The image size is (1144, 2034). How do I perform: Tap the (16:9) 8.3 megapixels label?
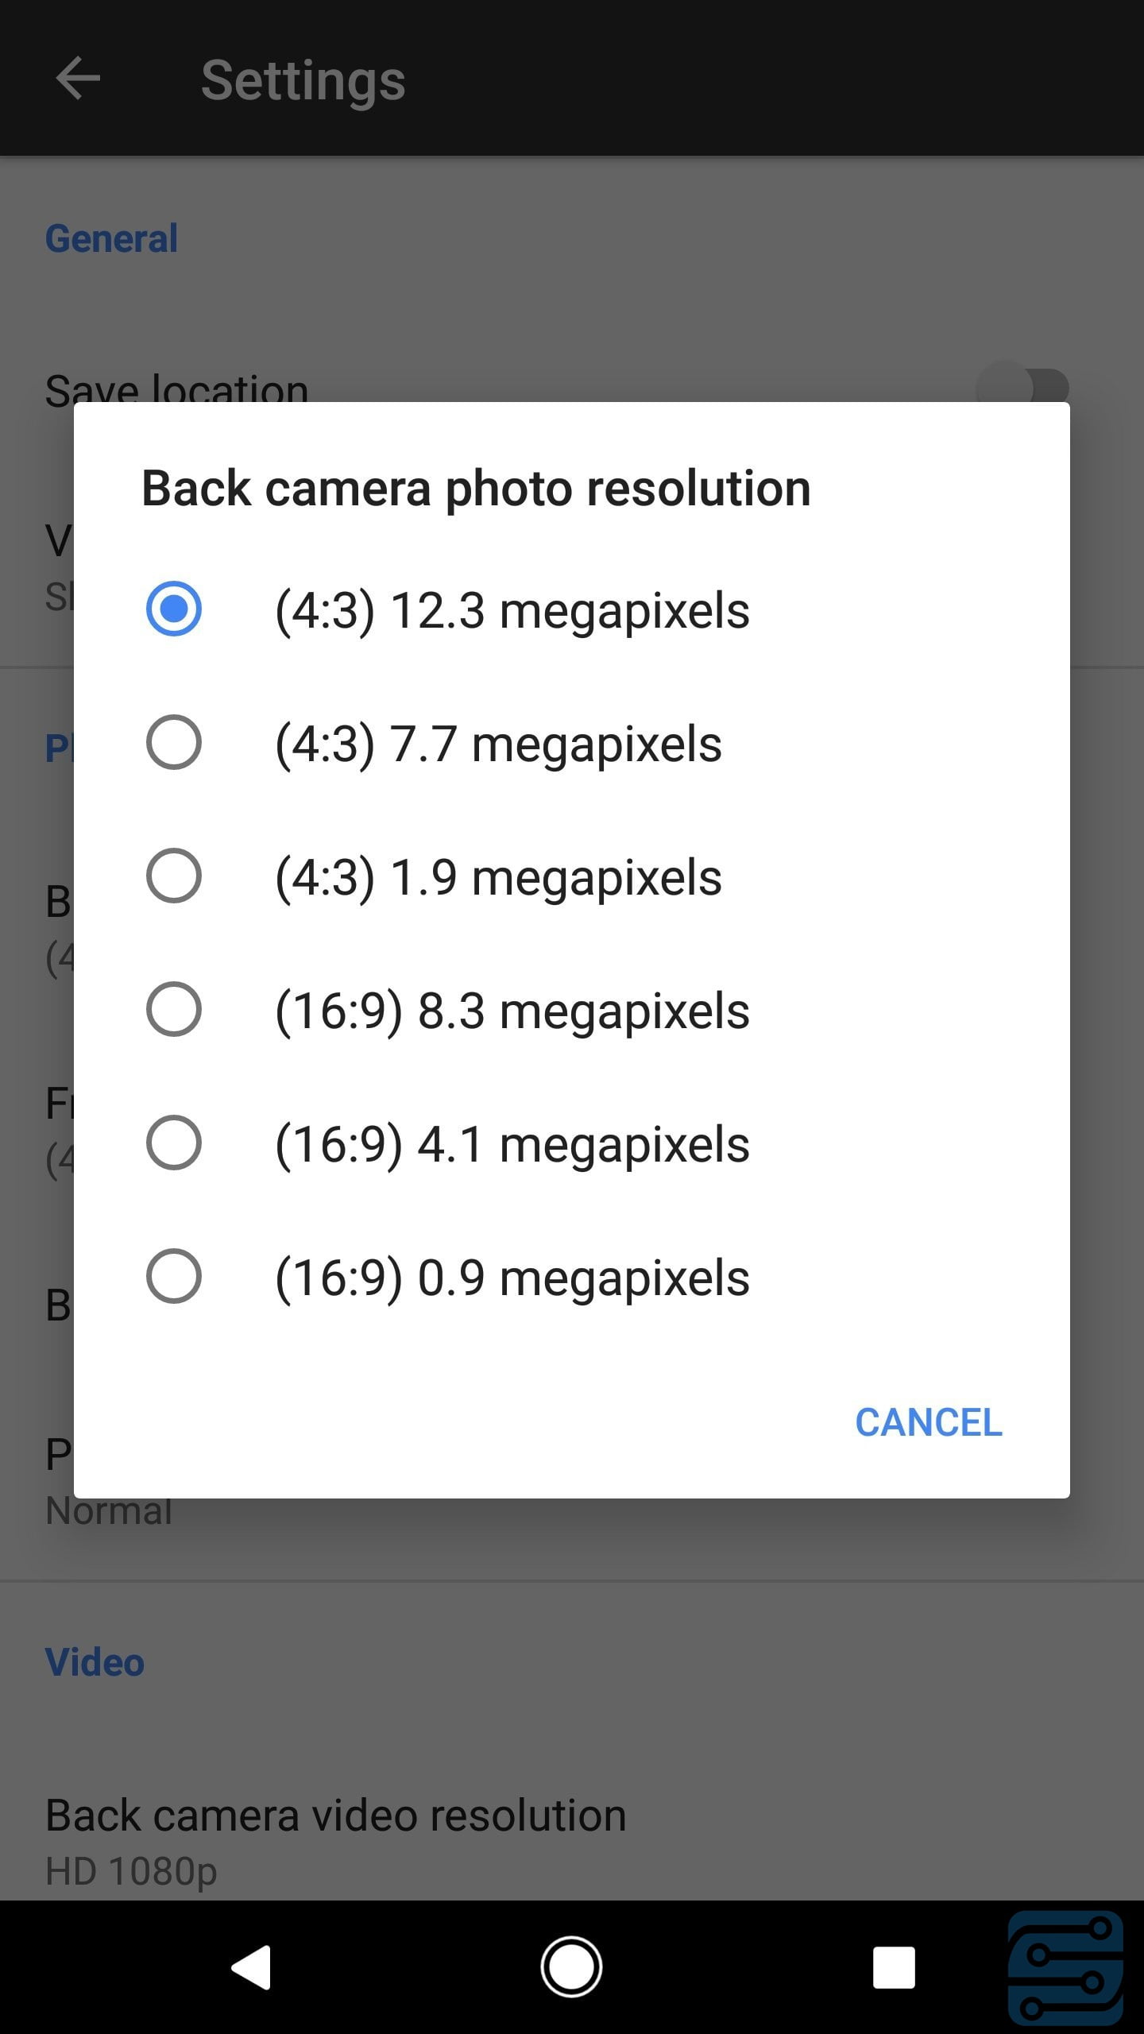click(512, 1011)
